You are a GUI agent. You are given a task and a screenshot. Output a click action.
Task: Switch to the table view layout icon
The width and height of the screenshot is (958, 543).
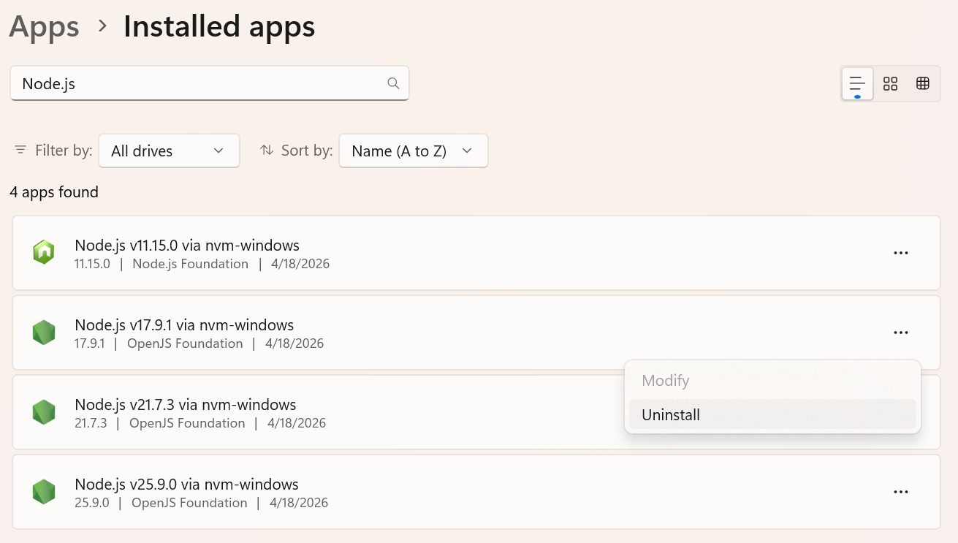pyautogui.click(x=923, y=83)
